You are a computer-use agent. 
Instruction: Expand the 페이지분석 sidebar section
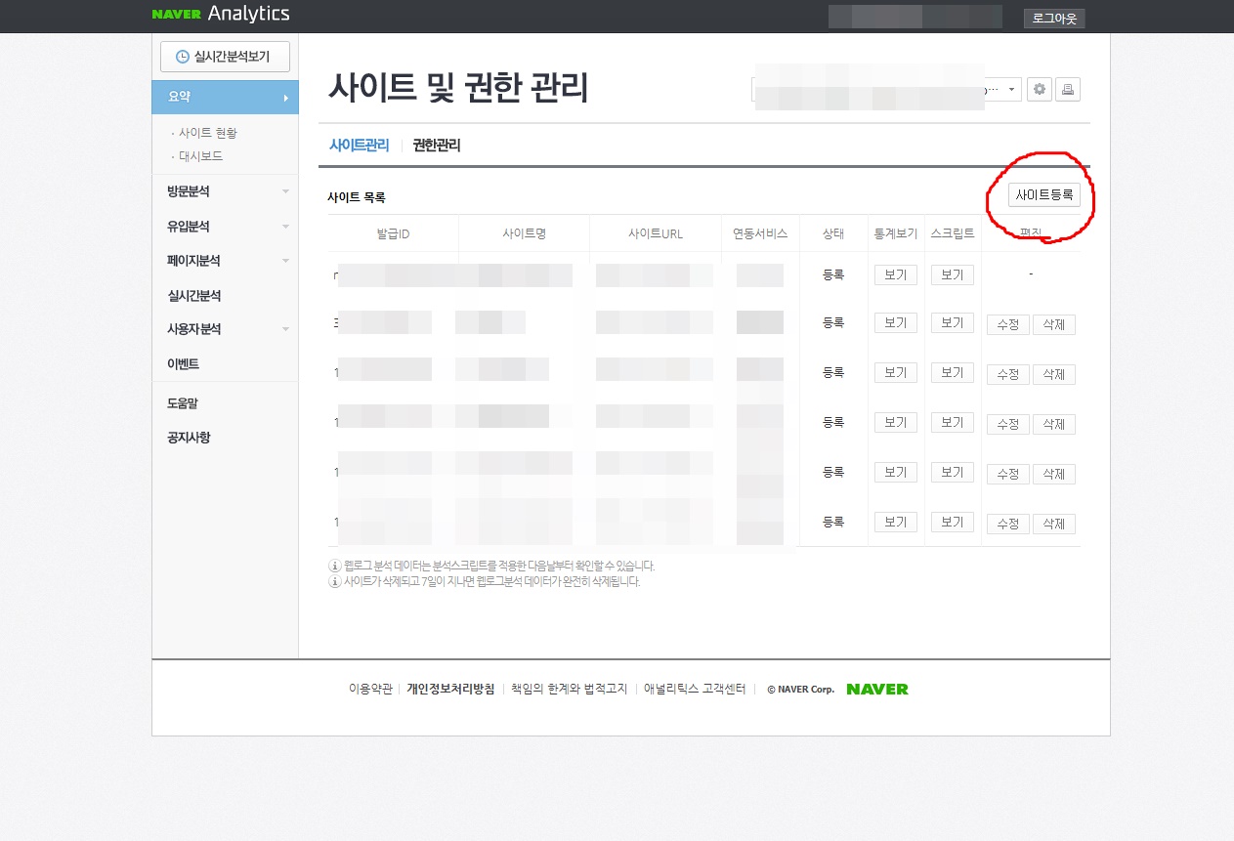click(x=201, y=260)
